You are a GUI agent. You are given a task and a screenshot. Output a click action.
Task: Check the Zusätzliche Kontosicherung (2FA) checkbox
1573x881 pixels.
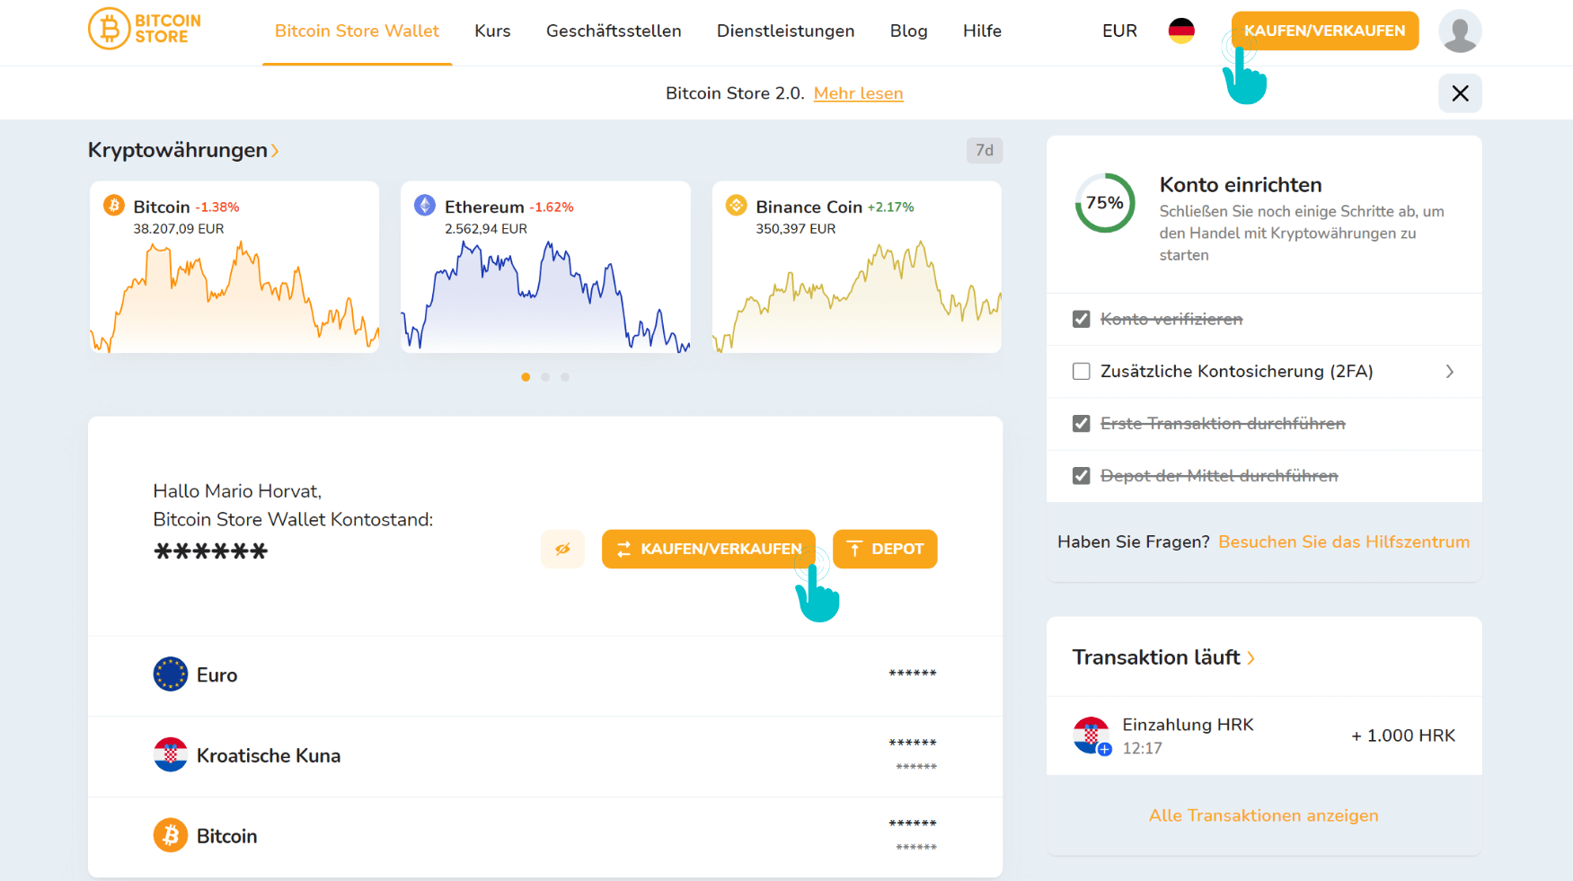point(1082,371)
